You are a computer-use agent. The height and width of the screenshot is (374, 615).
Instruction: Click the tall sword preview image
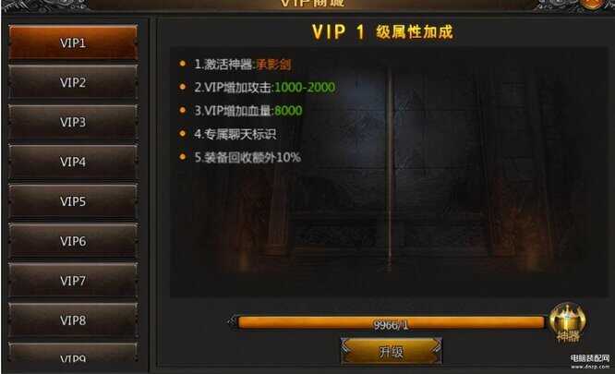[x=390, y=169]
